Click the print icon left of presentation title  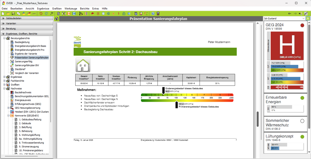click(56, 19)
